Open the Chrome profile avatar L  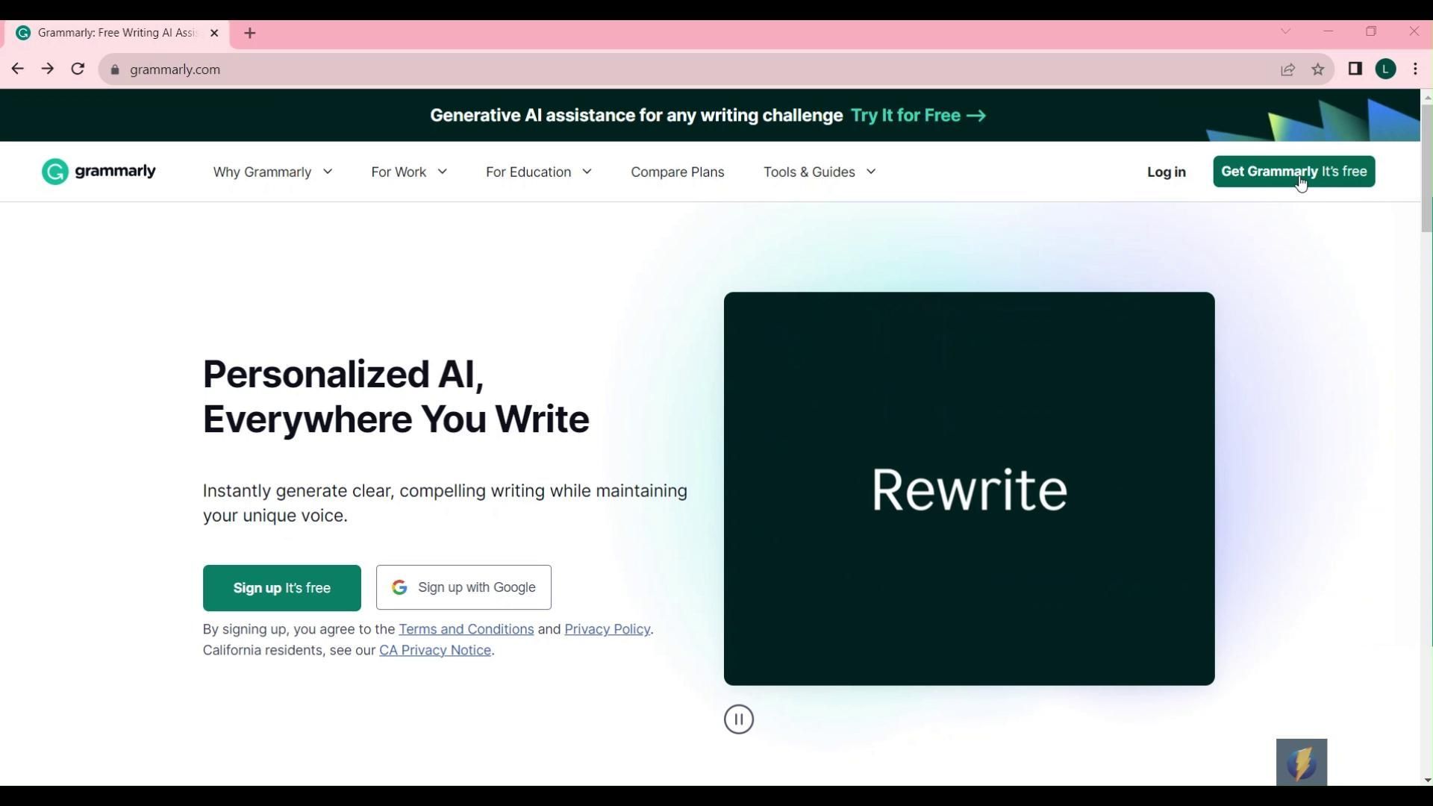click(1386, 69)
